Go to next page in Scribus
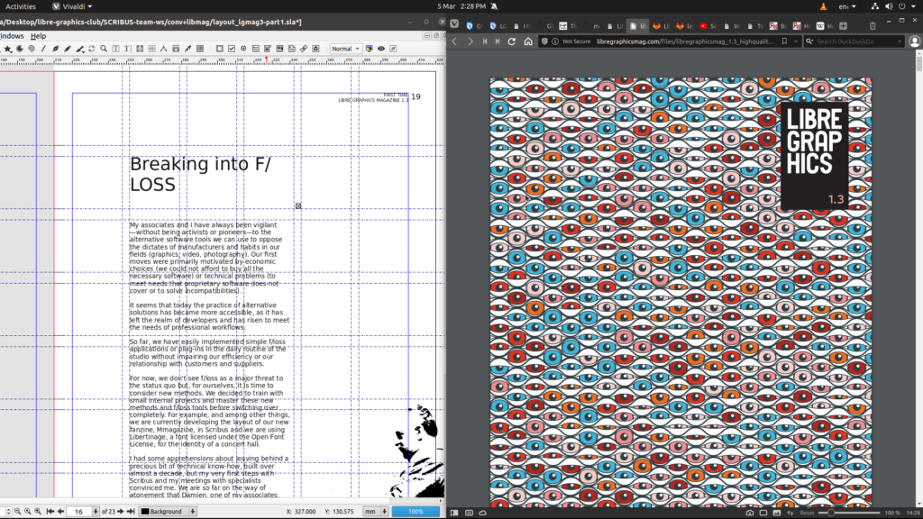The width and height of the screenshot is (923, 519). [x=121, y=512]
